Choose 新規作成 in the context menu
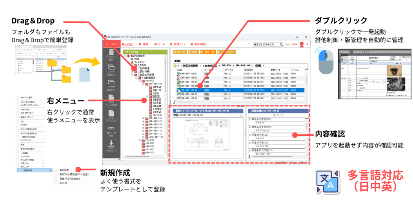This screenshot has height=202, width=413. tap(28, 171)
